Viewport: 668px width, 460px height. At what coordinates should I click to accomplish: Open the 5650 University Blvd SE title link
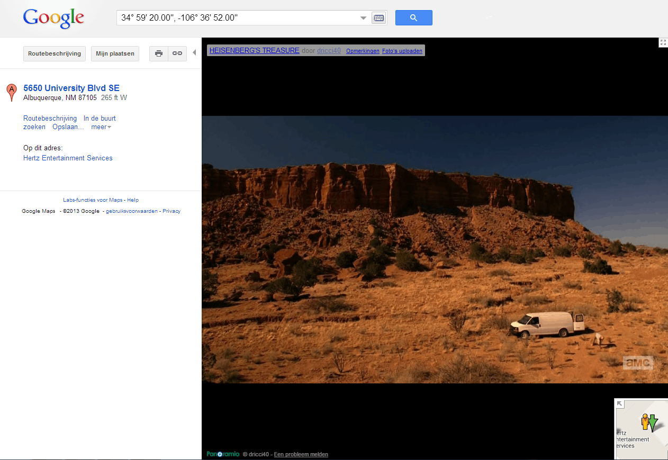coord(71,88)
